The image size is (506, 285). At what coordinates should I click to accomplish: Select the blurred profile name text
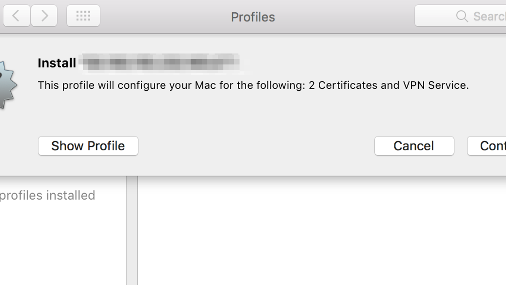pyautogui.click(x=161, y=62)
